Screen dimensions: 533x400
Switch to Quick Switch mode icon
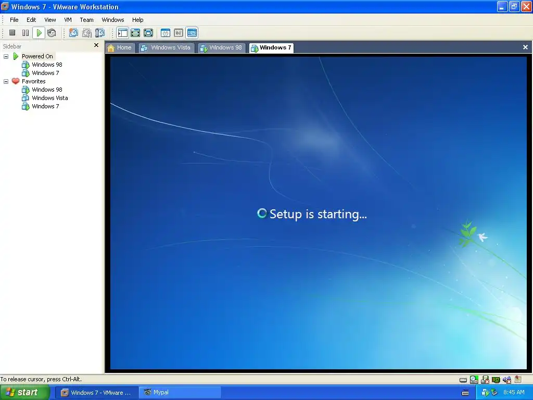point(135,33)
